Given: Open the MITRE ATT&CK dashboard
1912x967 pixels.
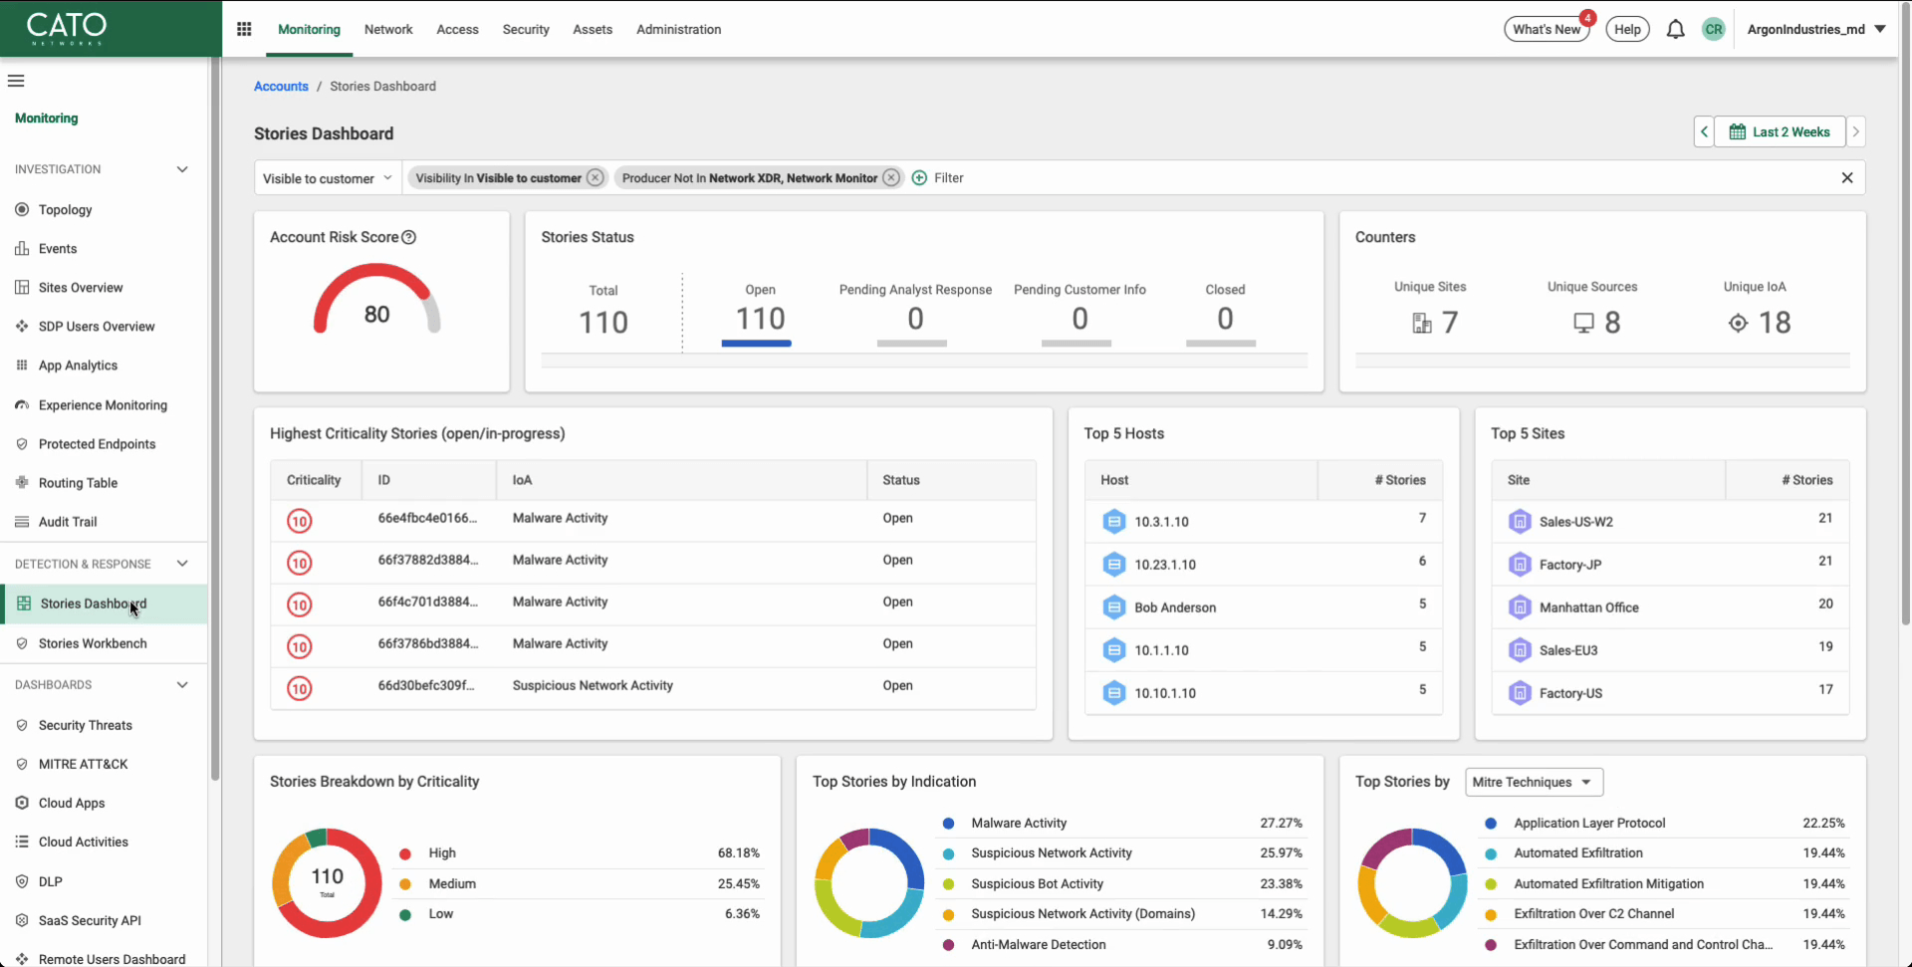Looking at the screenshot, I should [x=83, y=764].
